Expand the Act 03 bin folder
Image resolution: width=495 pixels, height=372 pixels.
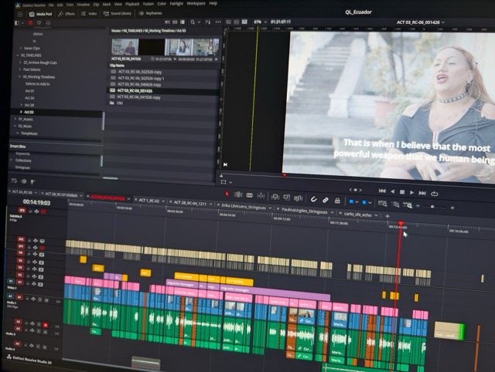[21, 112]
